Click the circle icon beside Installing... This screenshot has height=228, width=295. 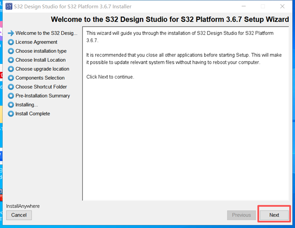(11, 105)
